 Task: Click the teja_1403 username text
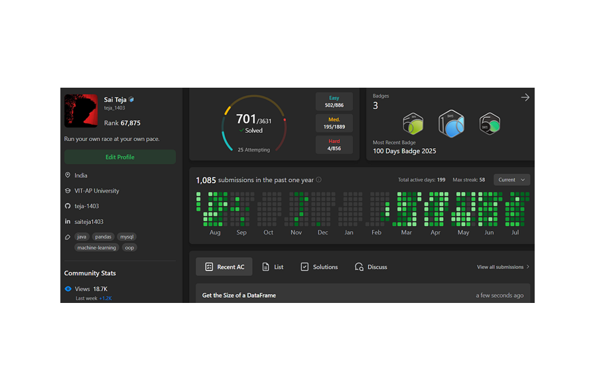[x=115, y=108]
